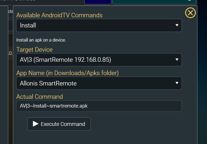Click the Actual Command label

coord(40,97)
